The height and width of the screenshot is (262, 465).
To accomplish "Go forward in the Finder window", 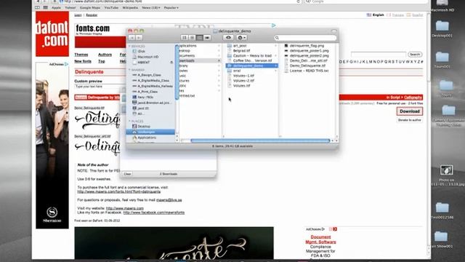I will [x=139, y=38].
